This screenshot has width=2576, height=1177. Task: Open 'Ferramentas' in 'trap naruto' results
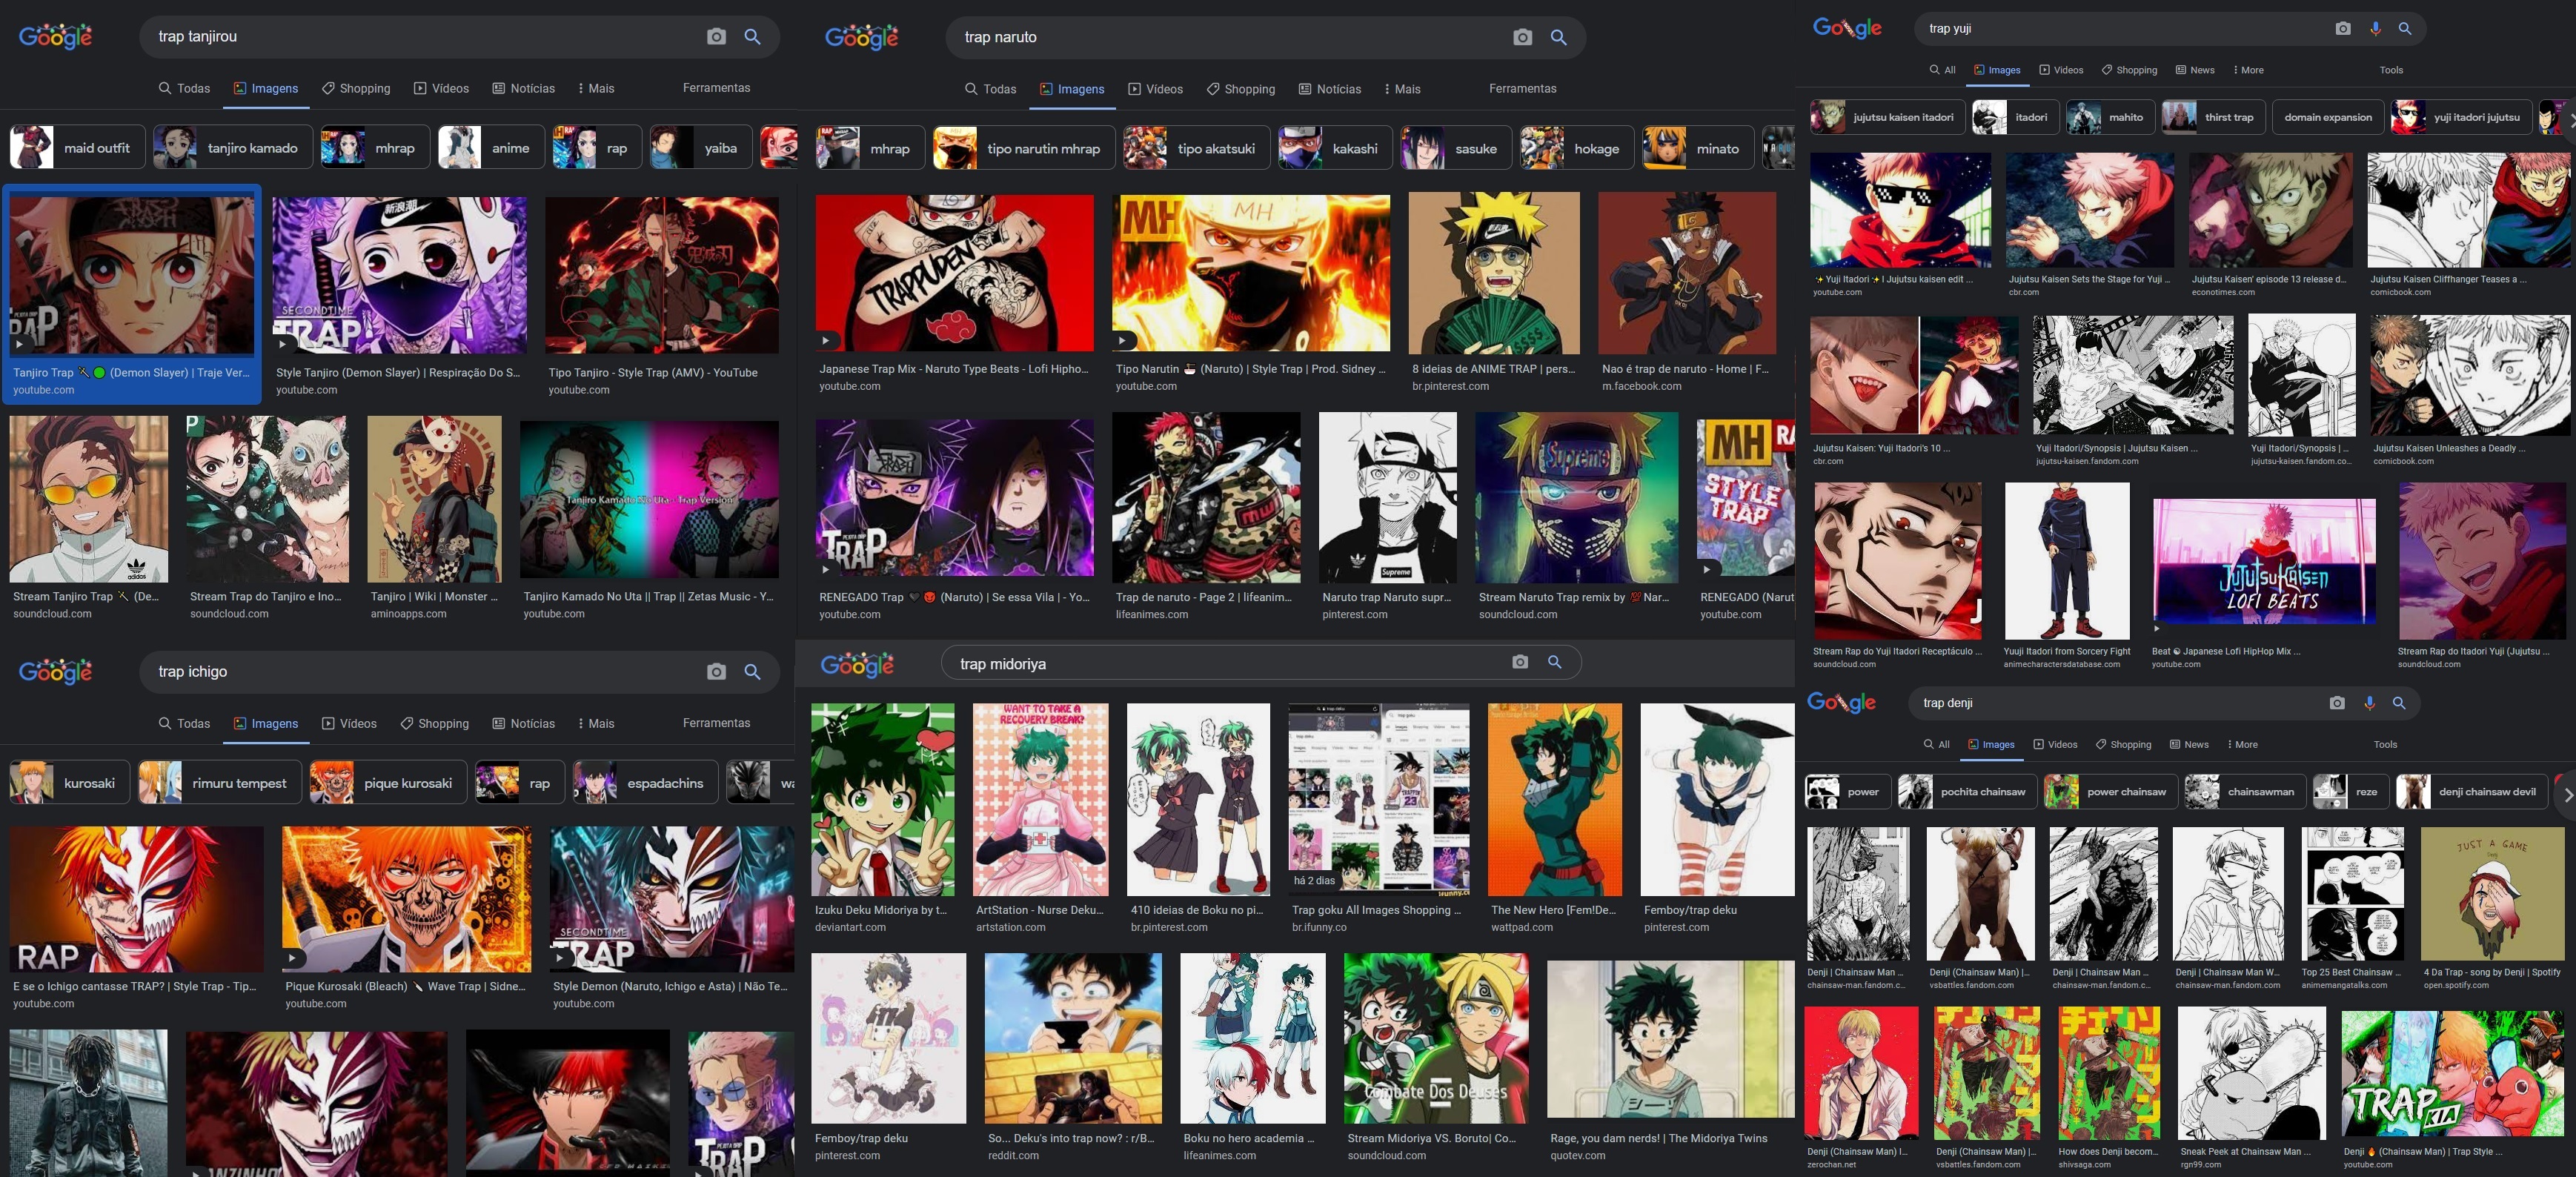(x=1522, y=88)
